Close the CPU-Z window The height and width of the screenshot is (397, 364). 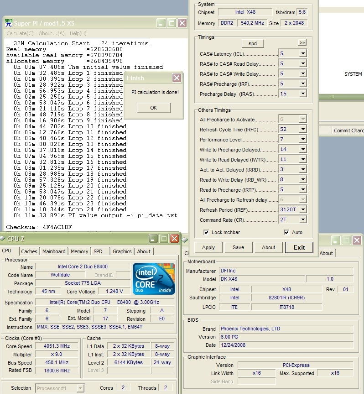click(174, 238)
